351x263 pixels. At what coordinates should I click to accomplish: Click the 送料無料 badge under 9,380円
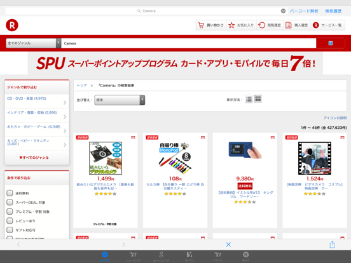(x=245, y=186)
